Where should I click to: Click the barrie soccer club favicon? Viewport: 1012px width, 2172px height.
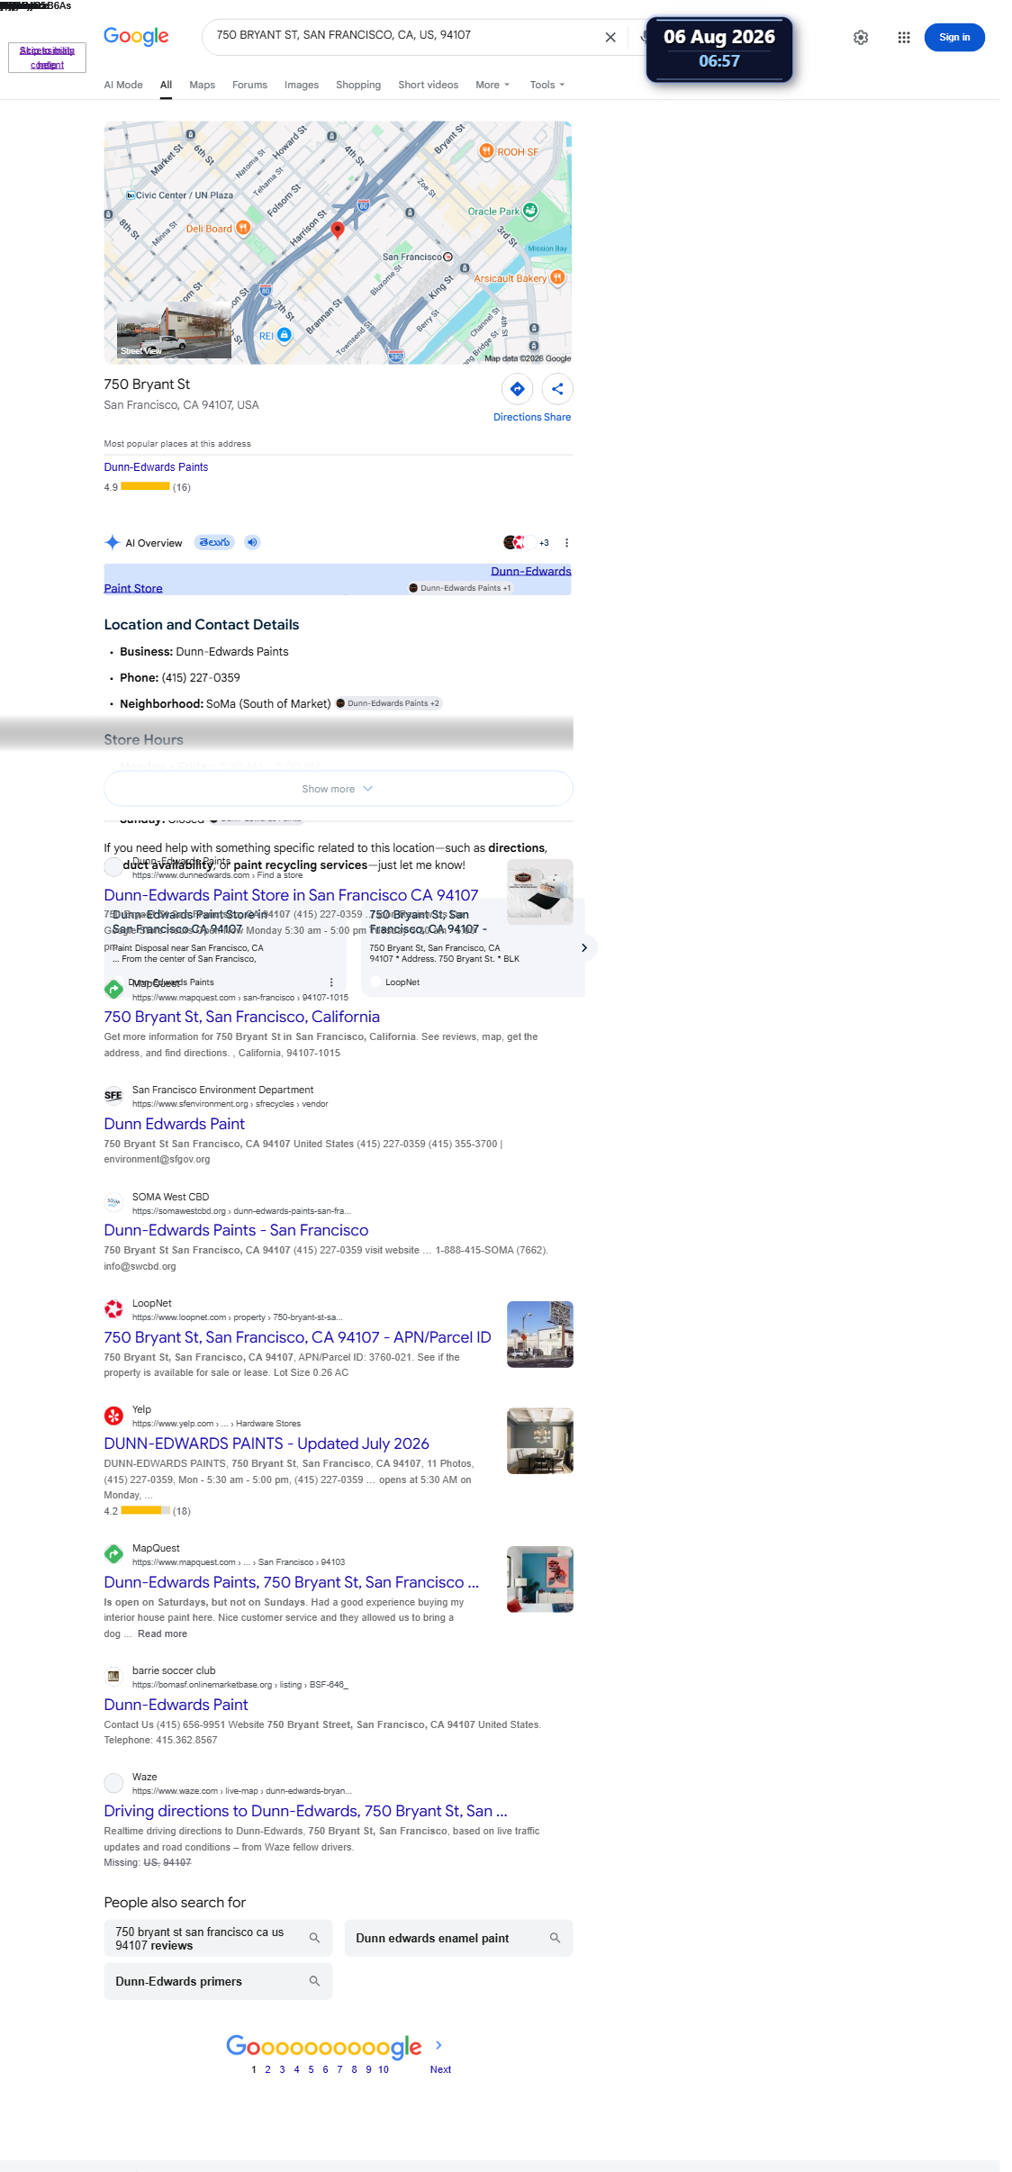(x=113, y=1677)
